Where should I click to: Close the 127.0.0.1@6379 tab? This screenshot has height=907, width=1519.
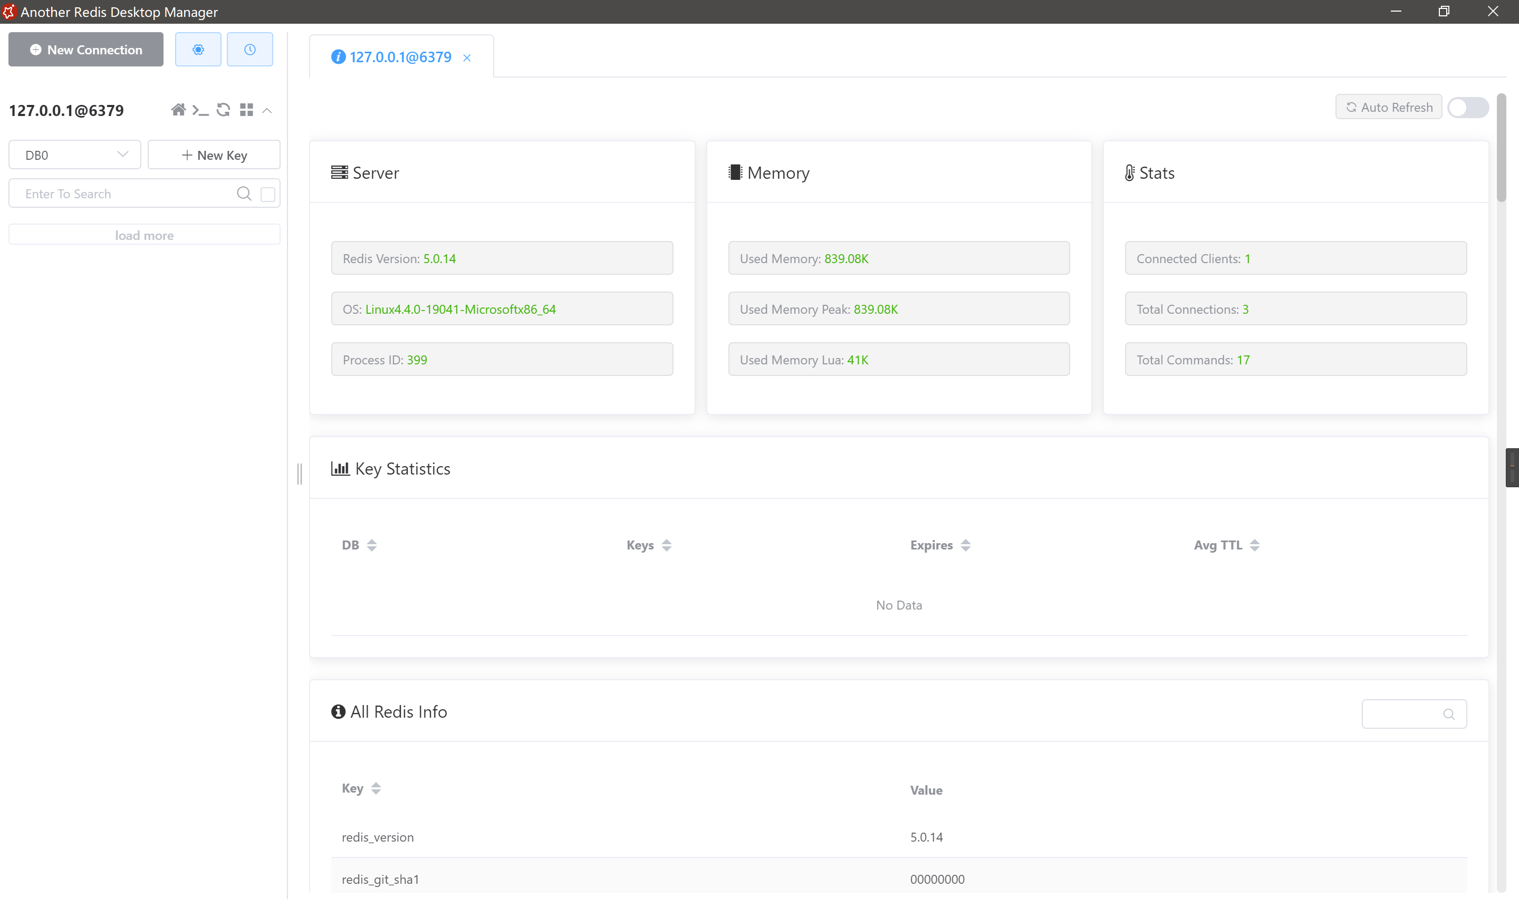pos(467,58)
